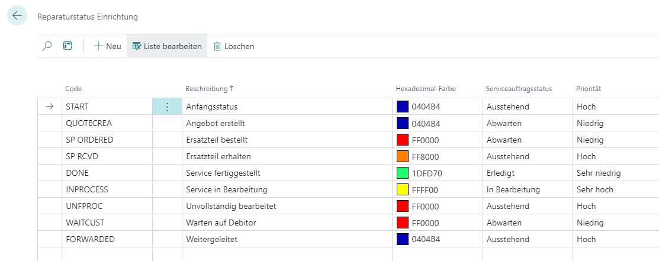Click the orange swatch in SP RCVD row
659x261 pixels.
click(403, 156)
